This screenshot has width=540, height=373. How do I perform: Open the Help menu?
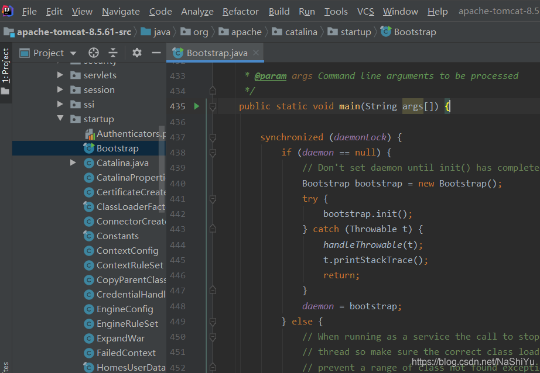coord(438,12)
